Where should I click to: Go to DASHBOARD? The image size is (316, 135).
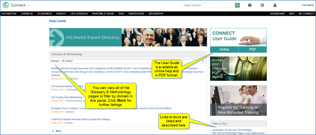coord(278,14)
